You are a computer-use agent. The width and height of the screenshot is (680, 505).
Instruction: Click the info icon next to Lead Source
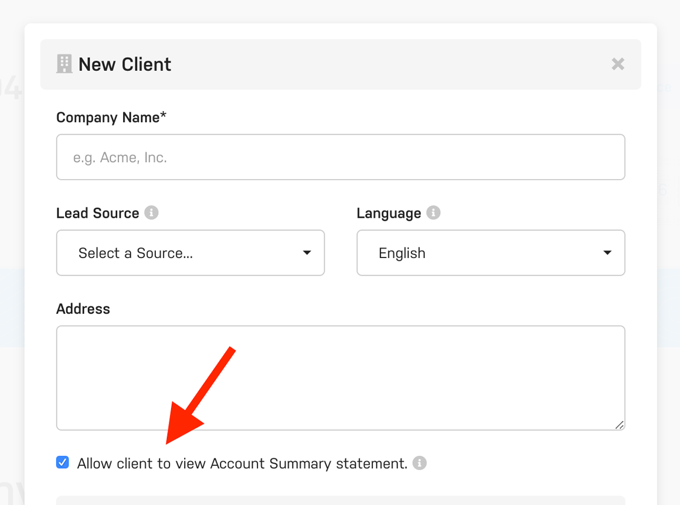click(x=152, y=212)
